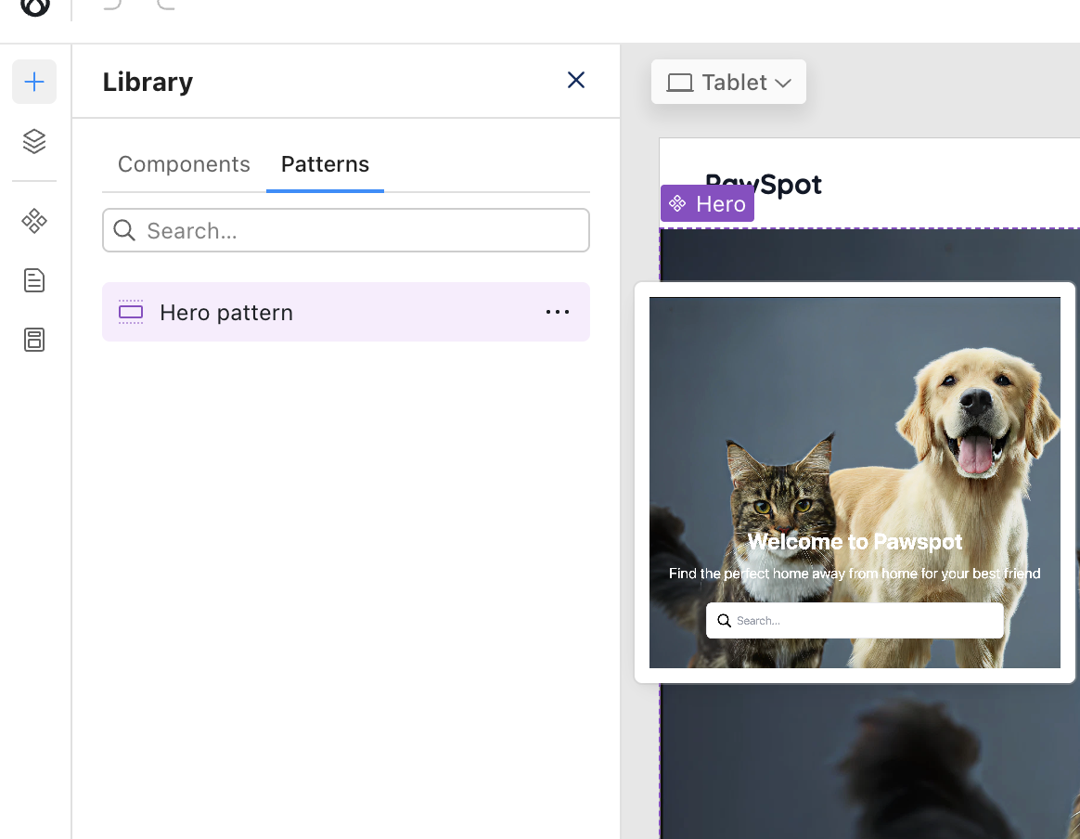
Task: Open Hero pattern more options menu
Action: (x=558, y=312)
